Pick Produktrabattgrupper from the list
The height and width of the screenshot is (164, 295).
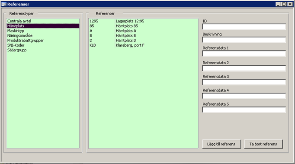pos(43,41)
